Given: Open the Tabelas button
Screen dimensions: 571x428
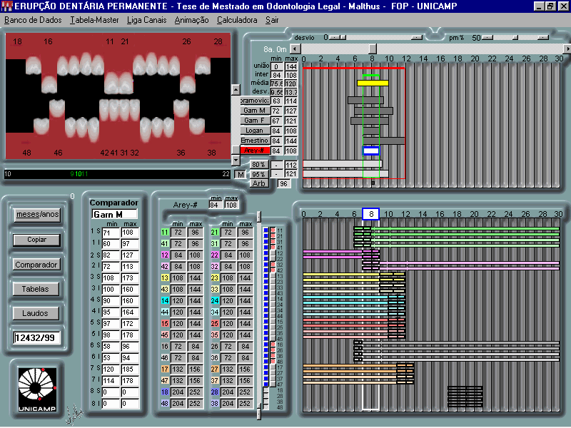Looking at the screenshot, I should click(36, 289).
